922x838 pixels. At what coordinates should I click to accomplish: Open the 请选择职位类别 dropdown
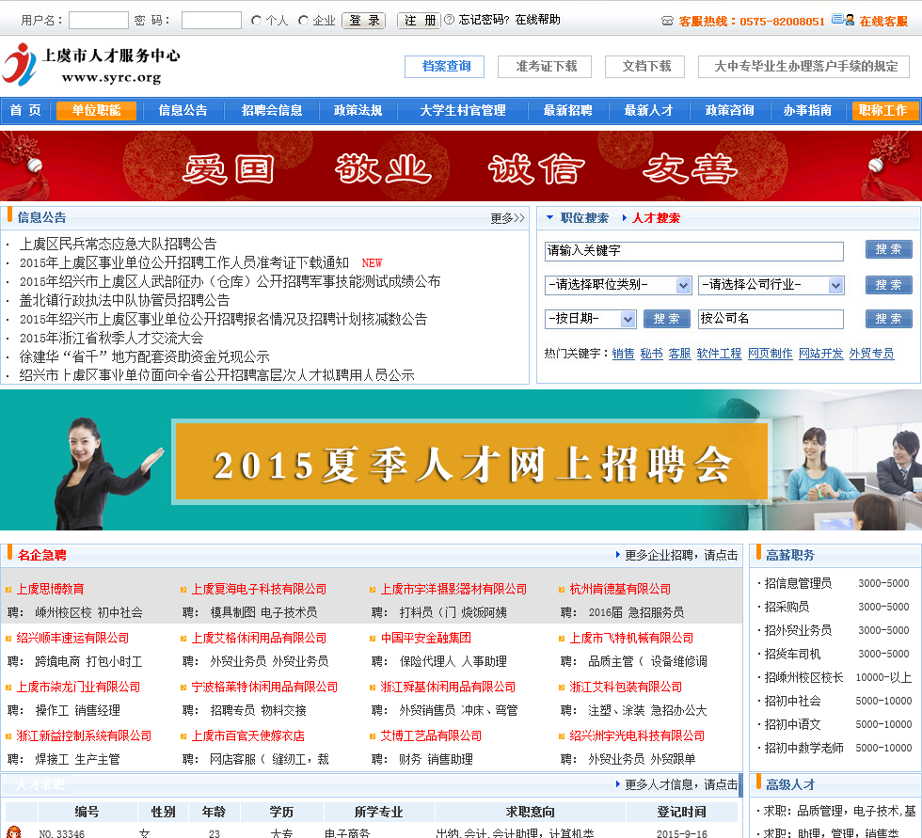pos(618,285)
